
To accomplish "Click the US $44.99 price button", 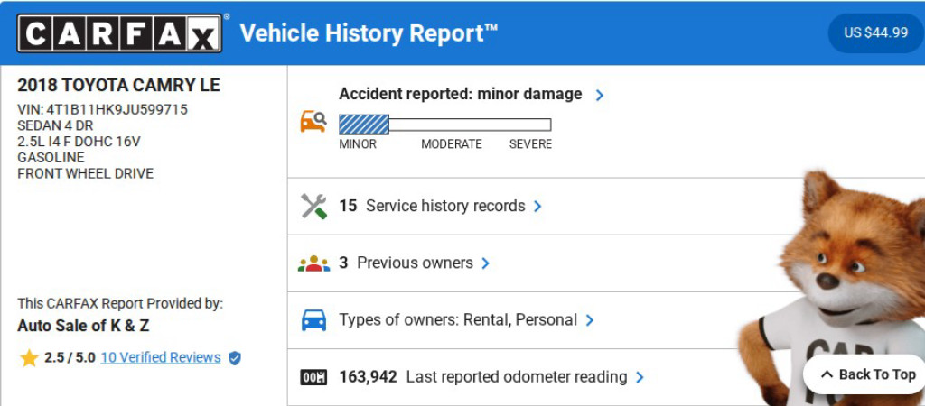I will [x=875, y=33].
